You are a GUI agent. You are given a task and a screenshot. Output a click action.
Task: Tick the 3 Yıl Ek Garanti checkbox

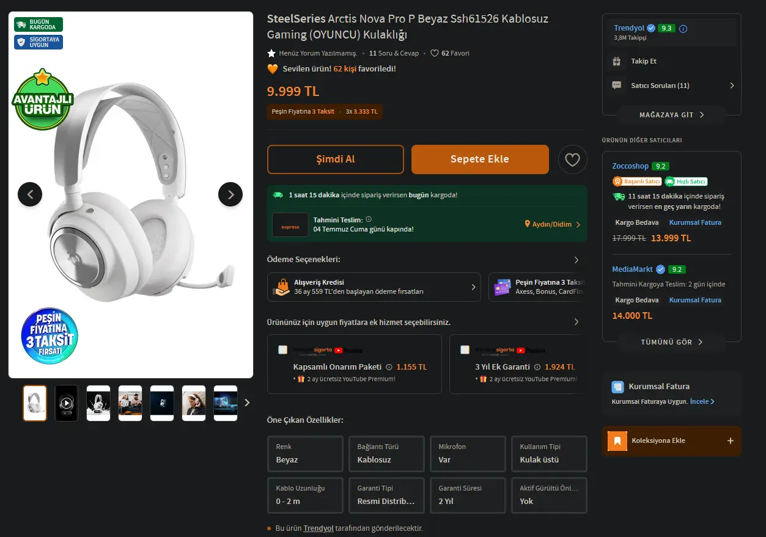(465, 350)
